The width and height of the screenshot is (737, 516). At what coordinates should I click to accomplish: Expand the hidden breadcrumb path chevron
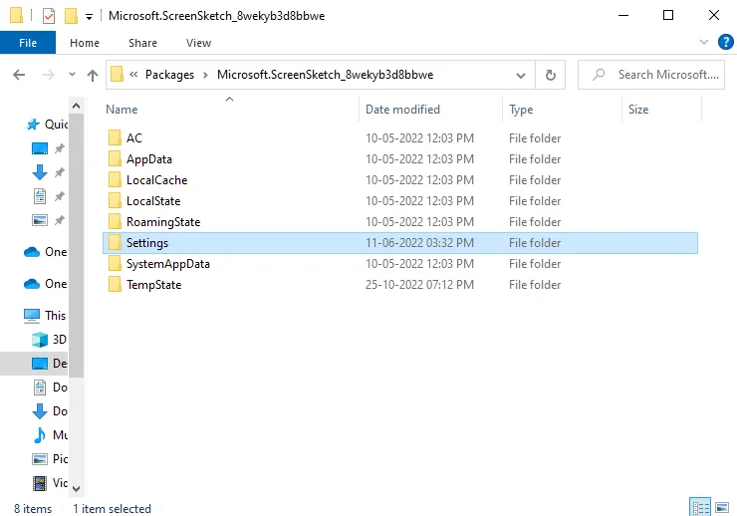click(x=133, y=75)
